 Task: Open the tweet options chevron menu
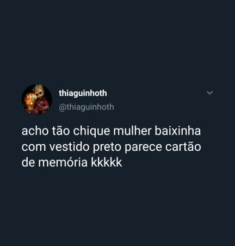tap(210, 93)
